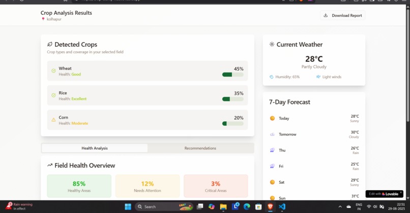Click the sun icon beside Current Weather
This screenshot has height=213, width=410.
click(x=272, y=44)
